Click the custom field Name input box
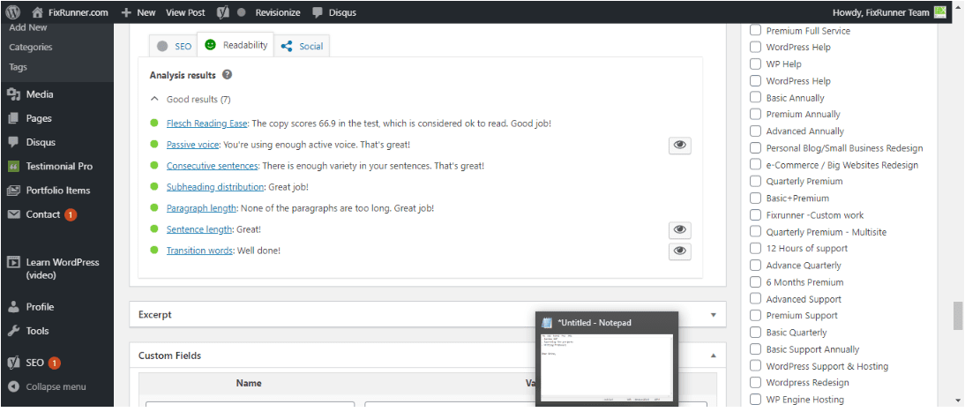Image resolution: width=965 pixels, height=412 pixels. click(x=250, y=405)
